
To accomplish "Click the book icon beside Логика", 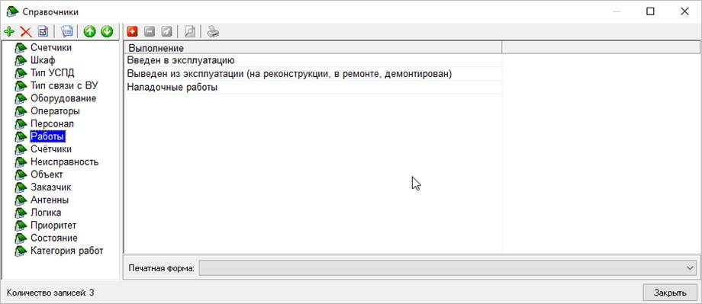I will pyautogui.click(x=21, y=213).
